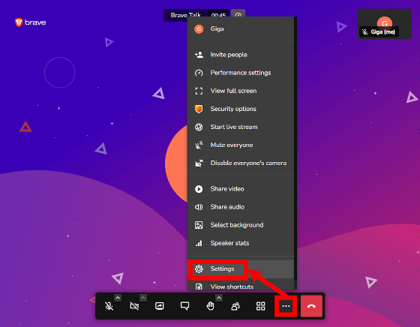Toggle the camera button in toolbar

[x=134, y=306]
